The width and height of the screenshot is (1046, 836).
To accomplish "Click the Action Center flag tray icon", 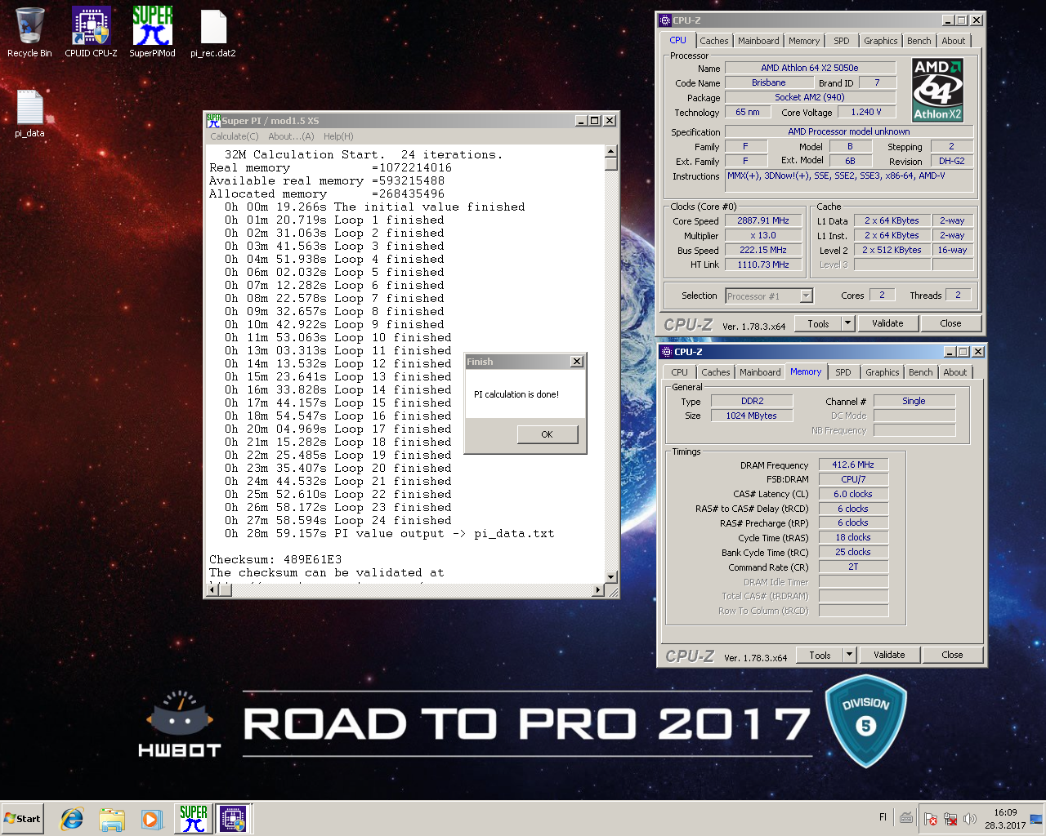I will (x=931, y=819).
